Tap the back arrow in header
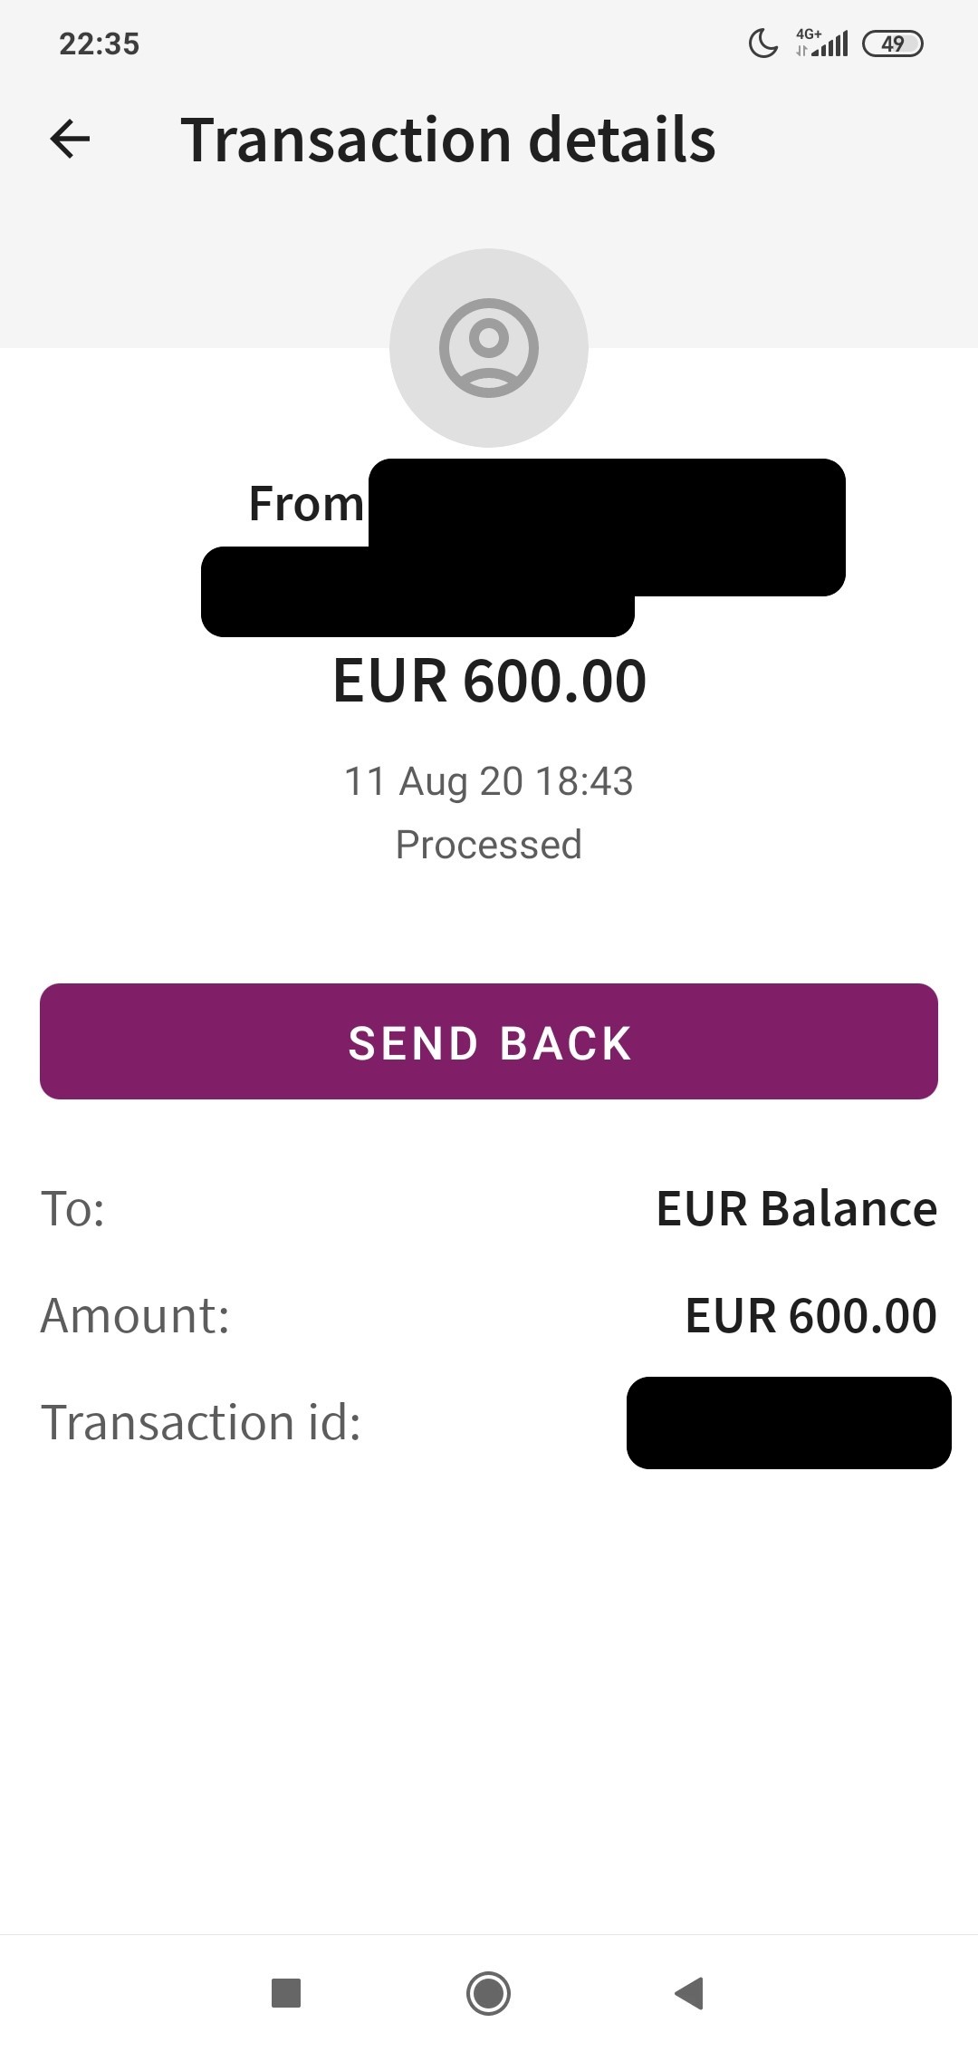 tap(70, 140)
